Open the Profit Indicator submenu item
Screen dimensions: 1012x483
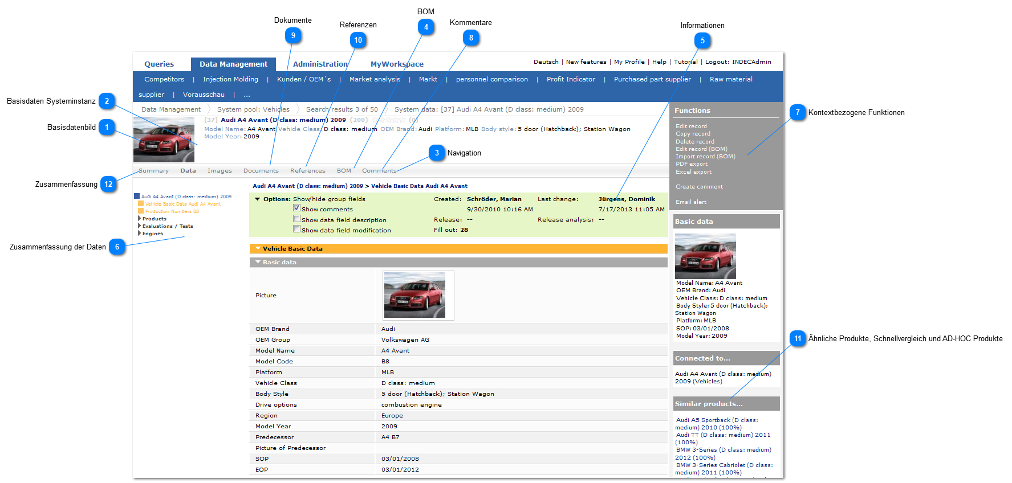coord(571,79)
